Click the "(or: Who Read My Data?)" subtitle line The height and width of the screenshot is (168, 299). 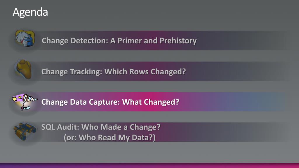click(x=110, y=138)
